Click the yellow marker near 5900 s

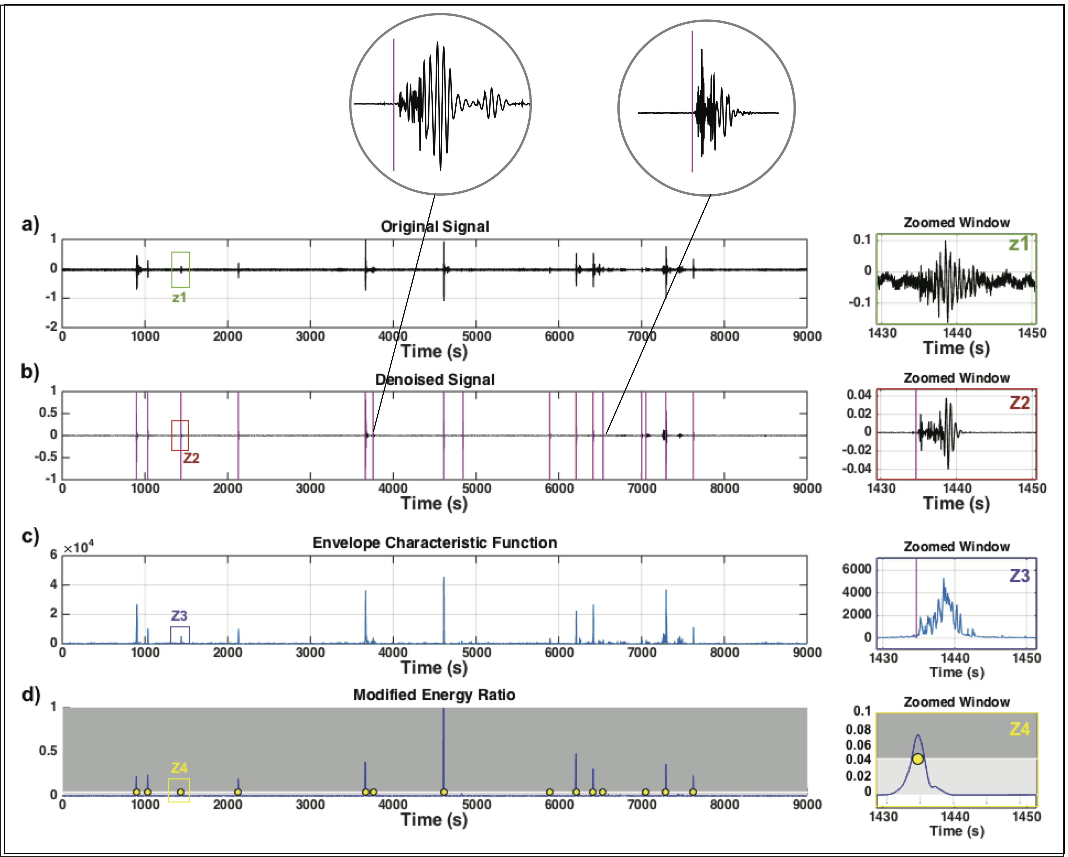tap(549, 792)
